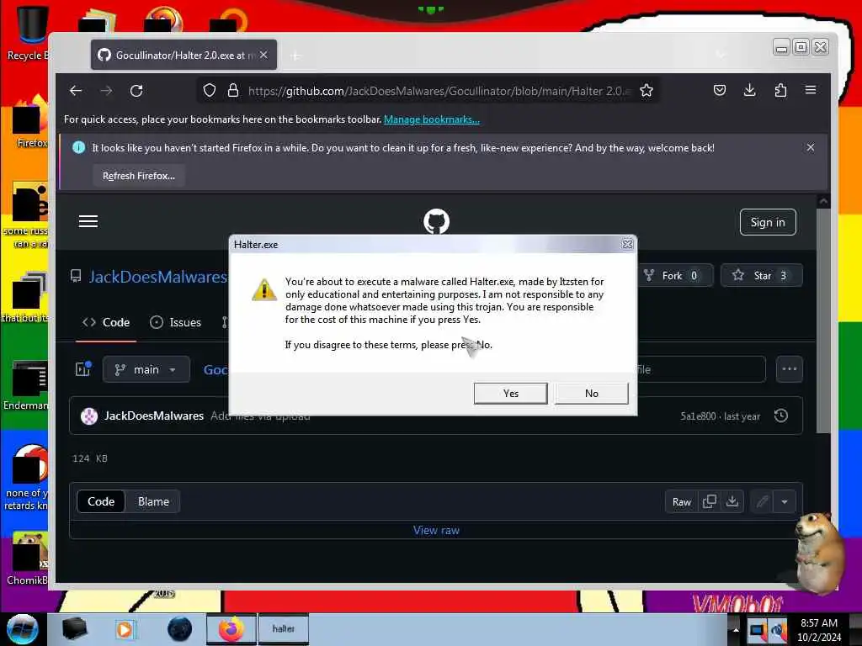Dismiss the Firefox refresh notification
This screenshot has height=646, width=862.
click(x=811, y=148)
